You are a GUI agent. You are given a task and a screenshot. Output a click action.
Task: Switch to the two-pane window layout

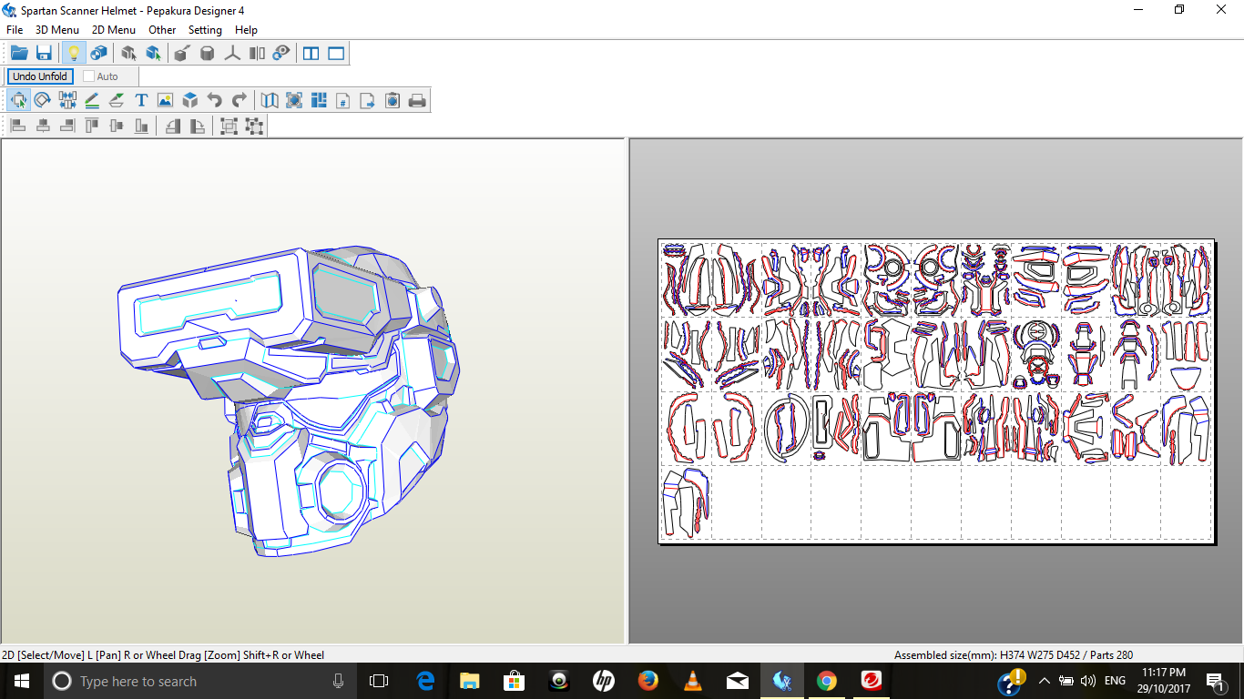tap(311, 54)
